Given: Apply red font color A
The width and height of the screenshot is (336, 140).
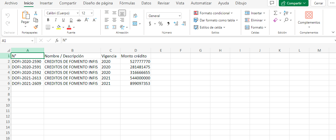Looking at the screenshot, I should coord(69,27).
